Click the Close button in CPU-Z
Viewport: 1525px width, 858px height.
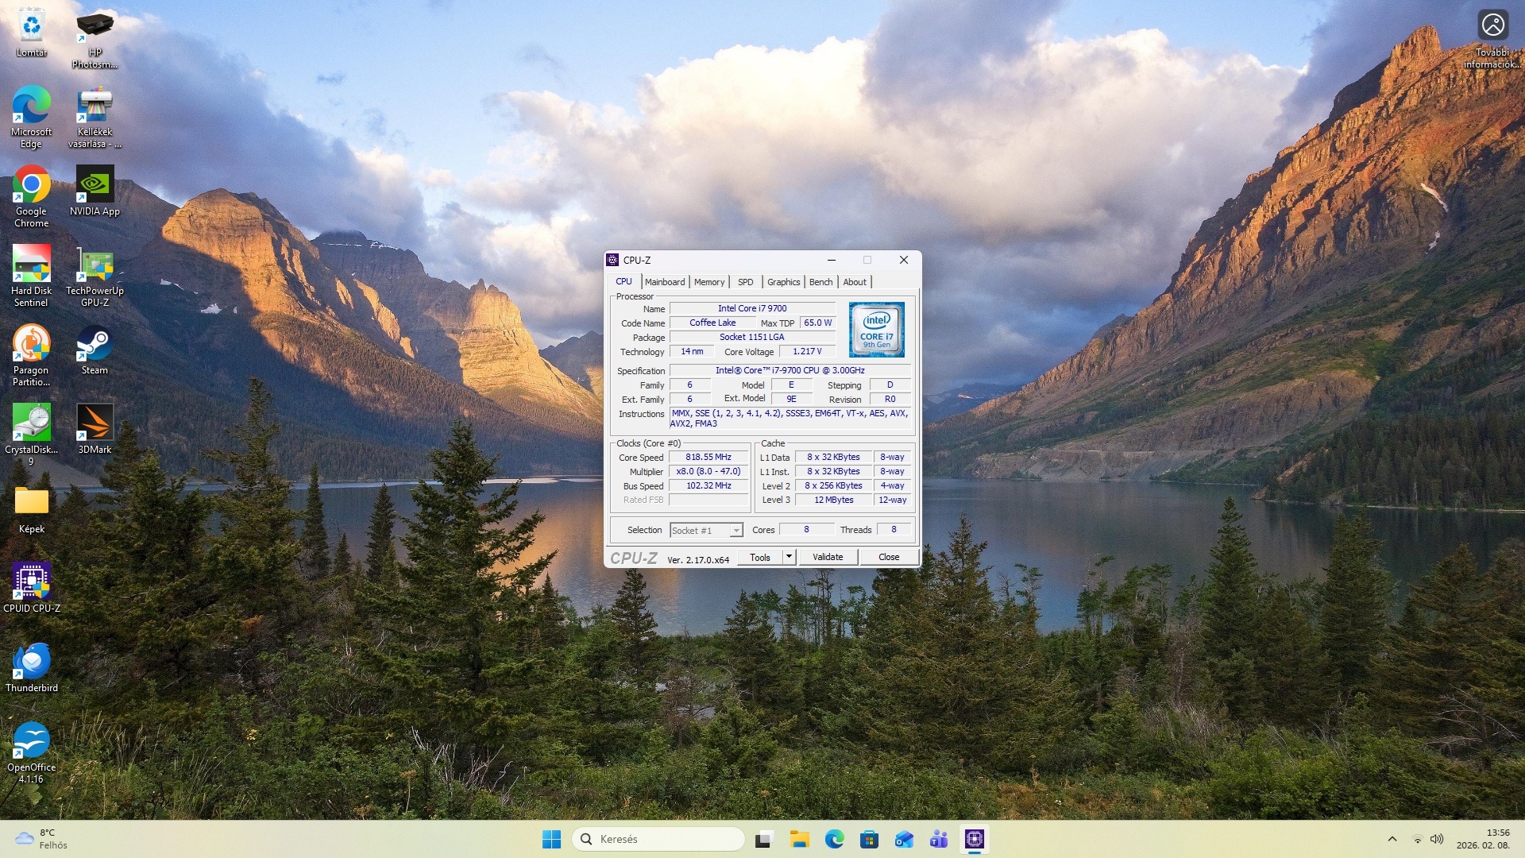[888, 557]
